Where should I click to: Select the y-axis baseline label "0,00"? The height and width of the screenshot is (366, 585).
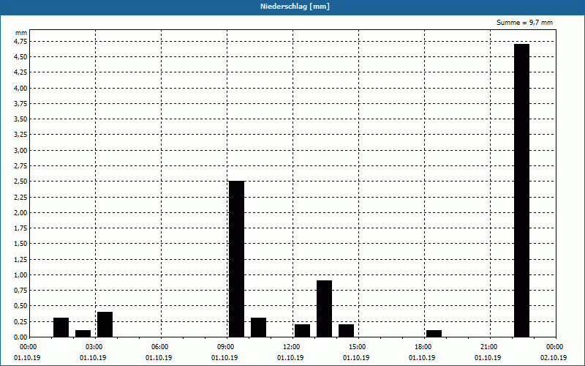pos(20,337)
